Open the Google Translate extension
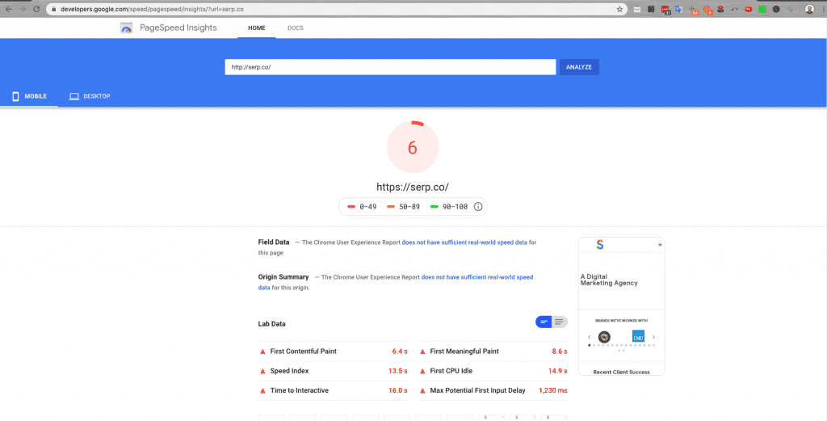 tap(678, 9)
